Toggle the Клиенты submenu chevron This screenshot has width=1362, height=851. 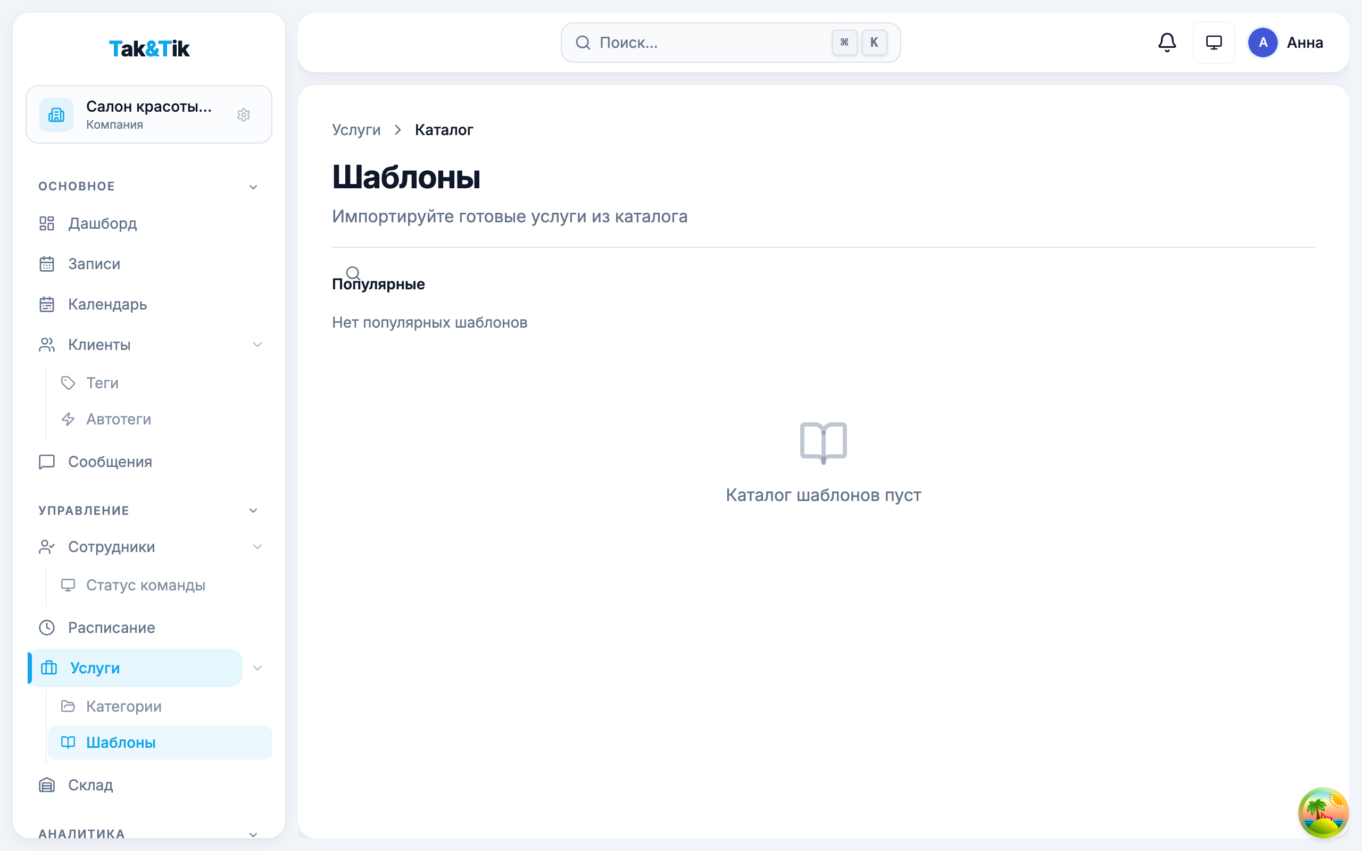(257, 345)
